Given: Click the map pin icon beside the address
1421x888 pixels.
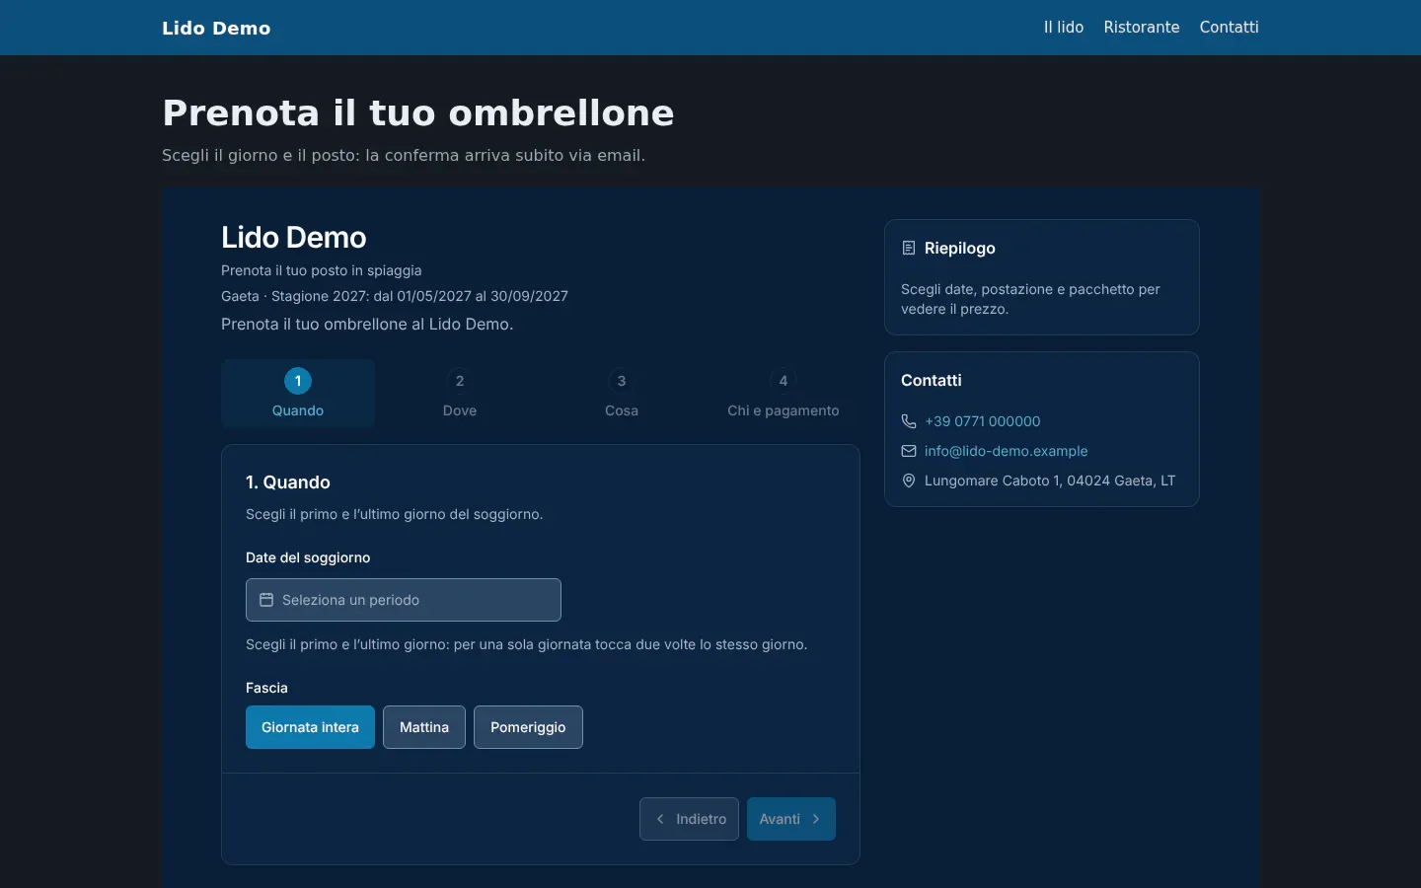Looking at the screenshot, I should point(909,481).
